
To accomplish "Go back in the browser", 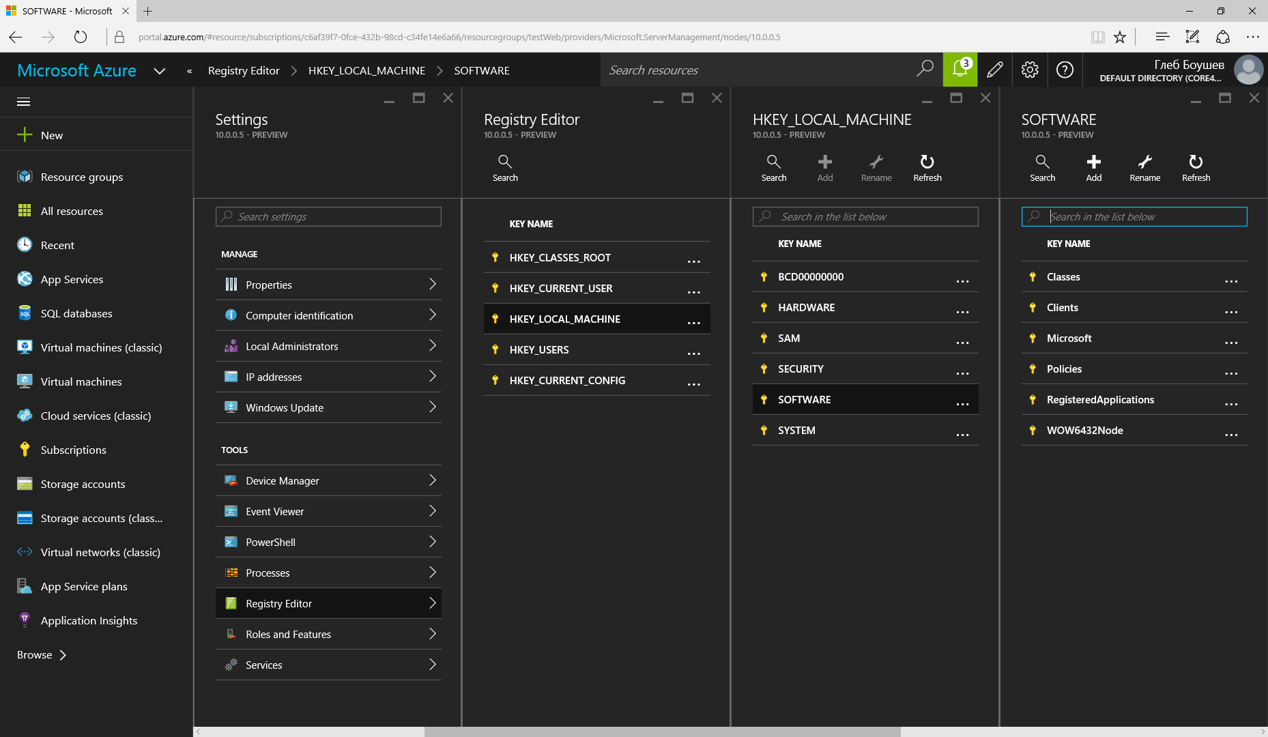I will pos(16,37).
